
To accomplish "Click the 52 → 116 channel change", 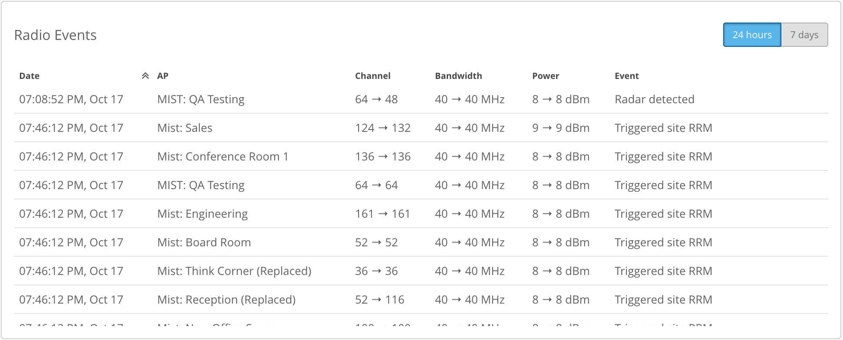I will 379,300.
